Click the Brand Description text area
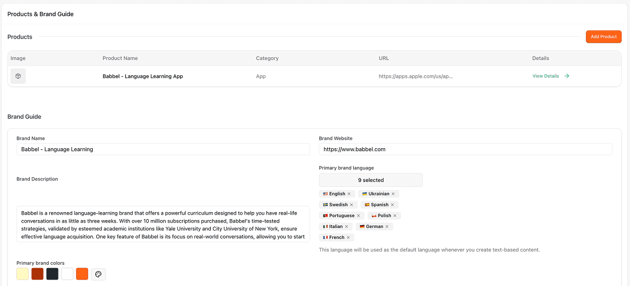630x286 pixels. [x=163, y=224]
